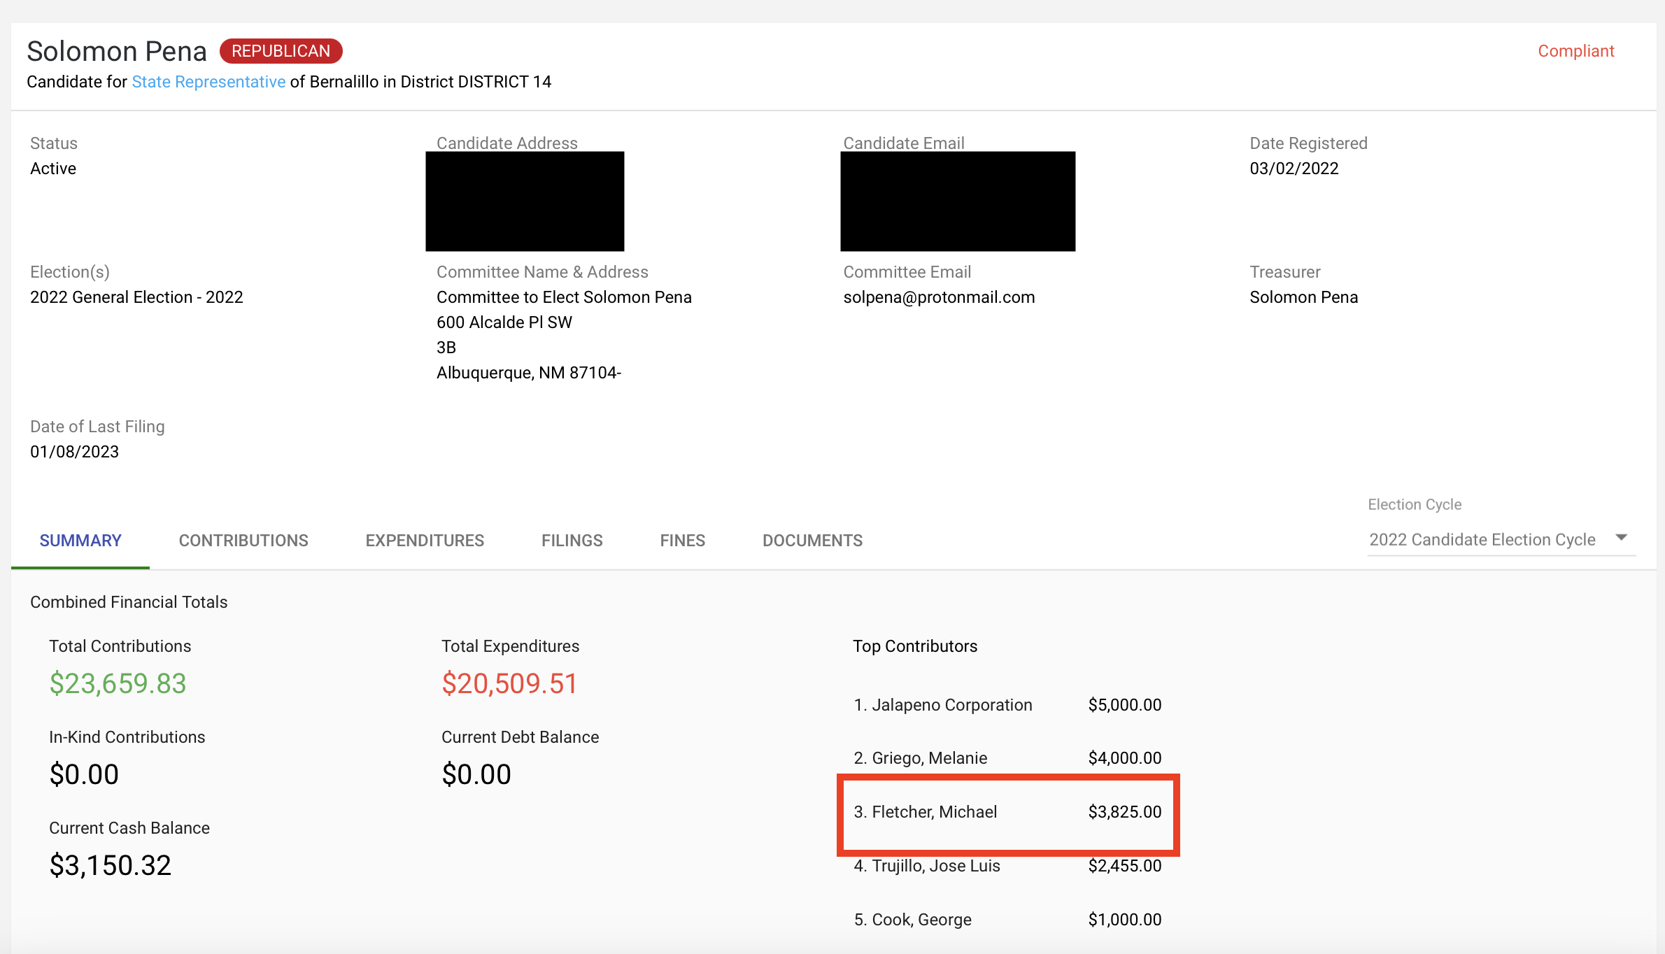Click the Solomon Pena candidate heading

[x=117, y=51]
